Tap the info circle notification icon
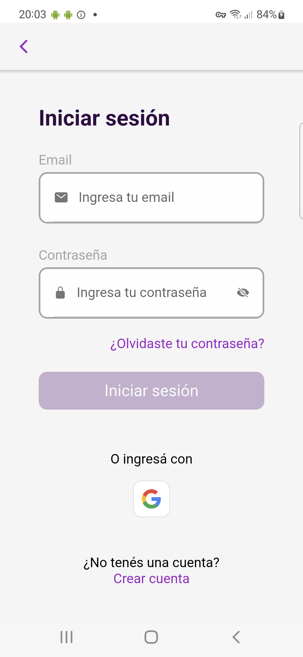Image resolution: width=303 pixels, height=657 pixels. (81, 15)
